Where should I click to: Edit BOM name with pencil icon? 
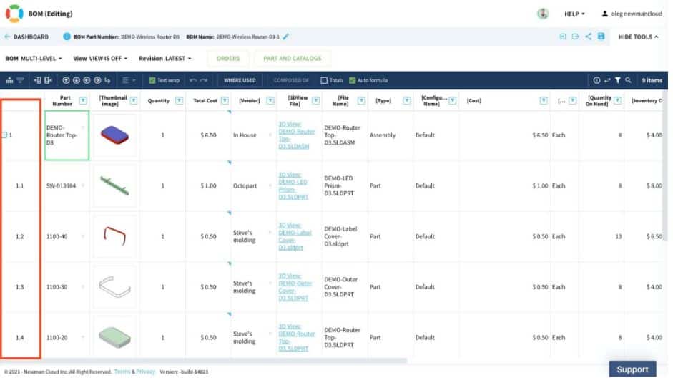[286, 37]
